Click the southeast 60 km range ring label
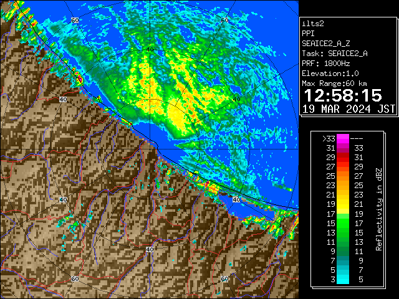 click(224, 278)
